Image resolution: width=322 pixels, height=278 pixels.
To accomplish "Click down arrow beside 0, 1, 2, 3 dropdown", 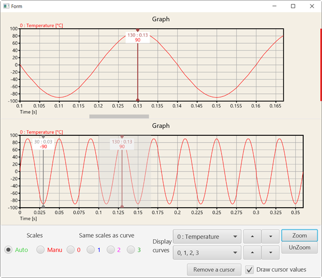I will click(x=270, y=252).
